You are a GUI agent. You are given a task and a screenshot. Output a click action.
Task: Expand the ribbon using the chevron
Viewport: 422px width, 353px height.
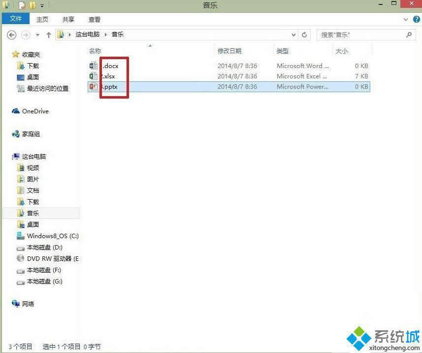pyautogui.click(x=405, y=19)
